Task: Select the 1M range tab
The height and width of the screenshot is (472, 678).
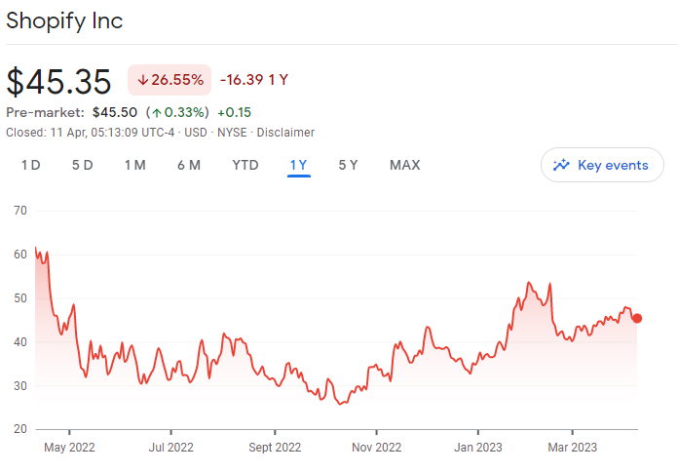Action: coord(134,165)
